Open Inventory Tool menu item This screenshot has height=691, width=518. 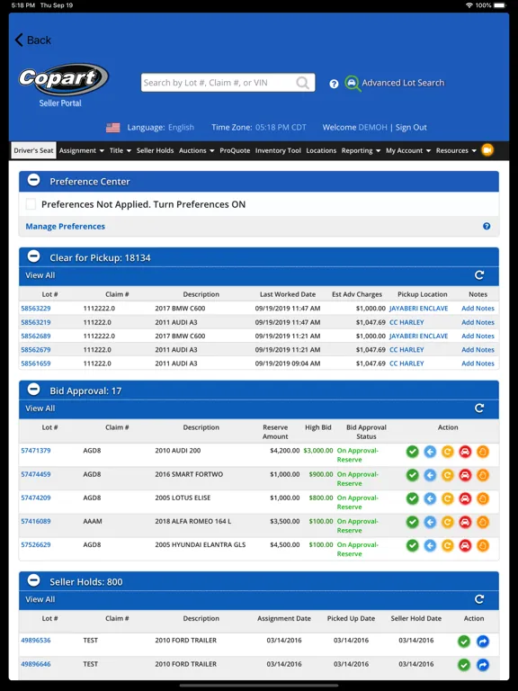pyautogui.click(x=278, y=151)
